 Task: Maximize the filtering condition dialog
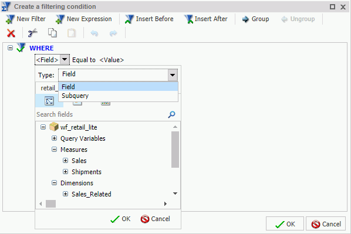332,7
